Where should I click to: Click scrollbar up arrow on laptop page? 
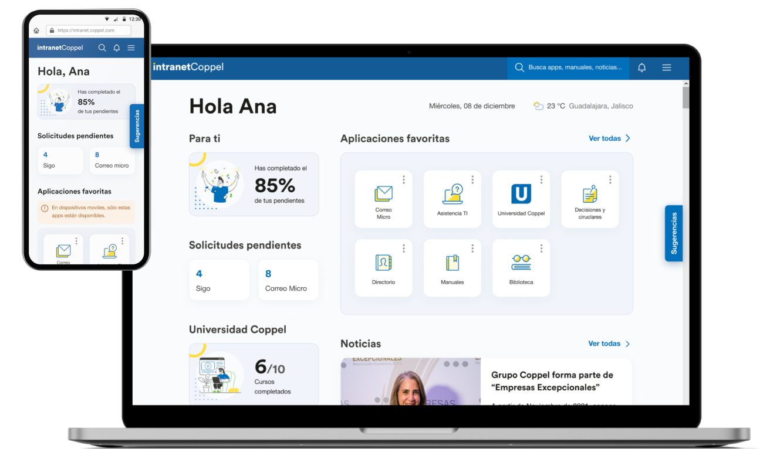(x=686, y=84)
